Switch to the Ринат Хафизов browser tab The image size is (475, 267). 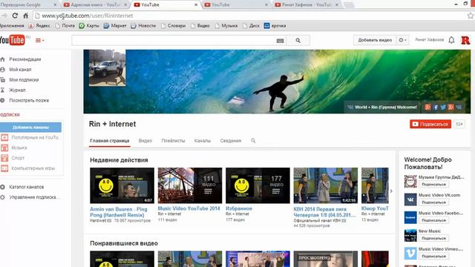tap(306, 4)
